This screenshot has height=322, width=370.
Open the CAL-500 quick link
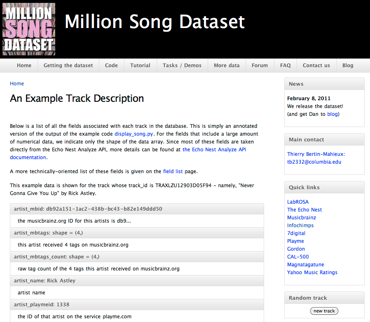(x=298, y=256)
